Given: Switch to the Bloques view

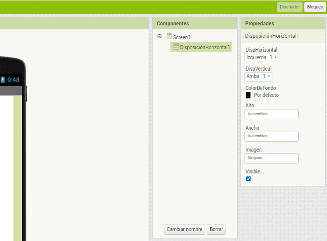Looking at the screenshot, I should click(x=315, y=7).
